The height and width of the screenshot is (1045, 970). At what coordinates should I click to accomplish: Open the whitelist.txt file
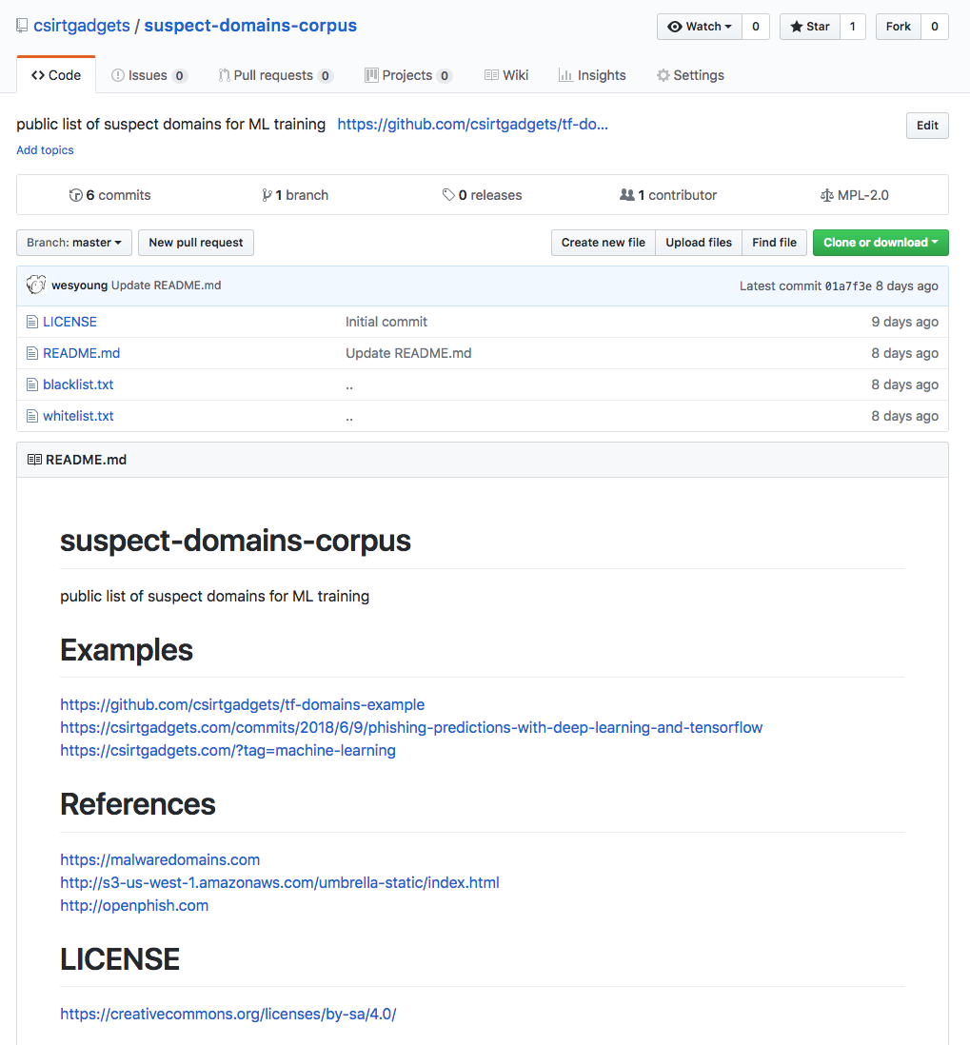[x=78, y=416]
